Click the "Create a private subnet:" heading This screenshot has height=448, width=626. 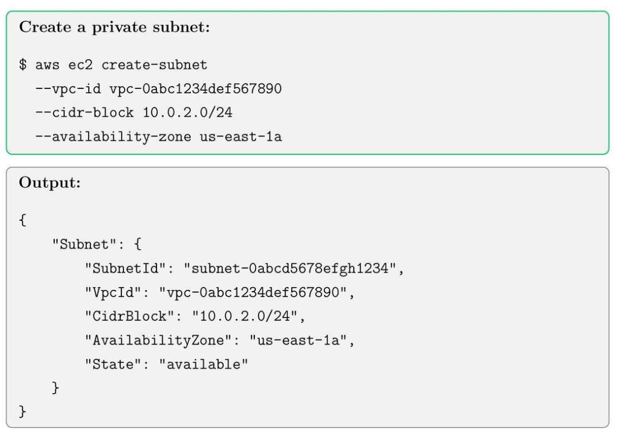click(x=115, y=28)
